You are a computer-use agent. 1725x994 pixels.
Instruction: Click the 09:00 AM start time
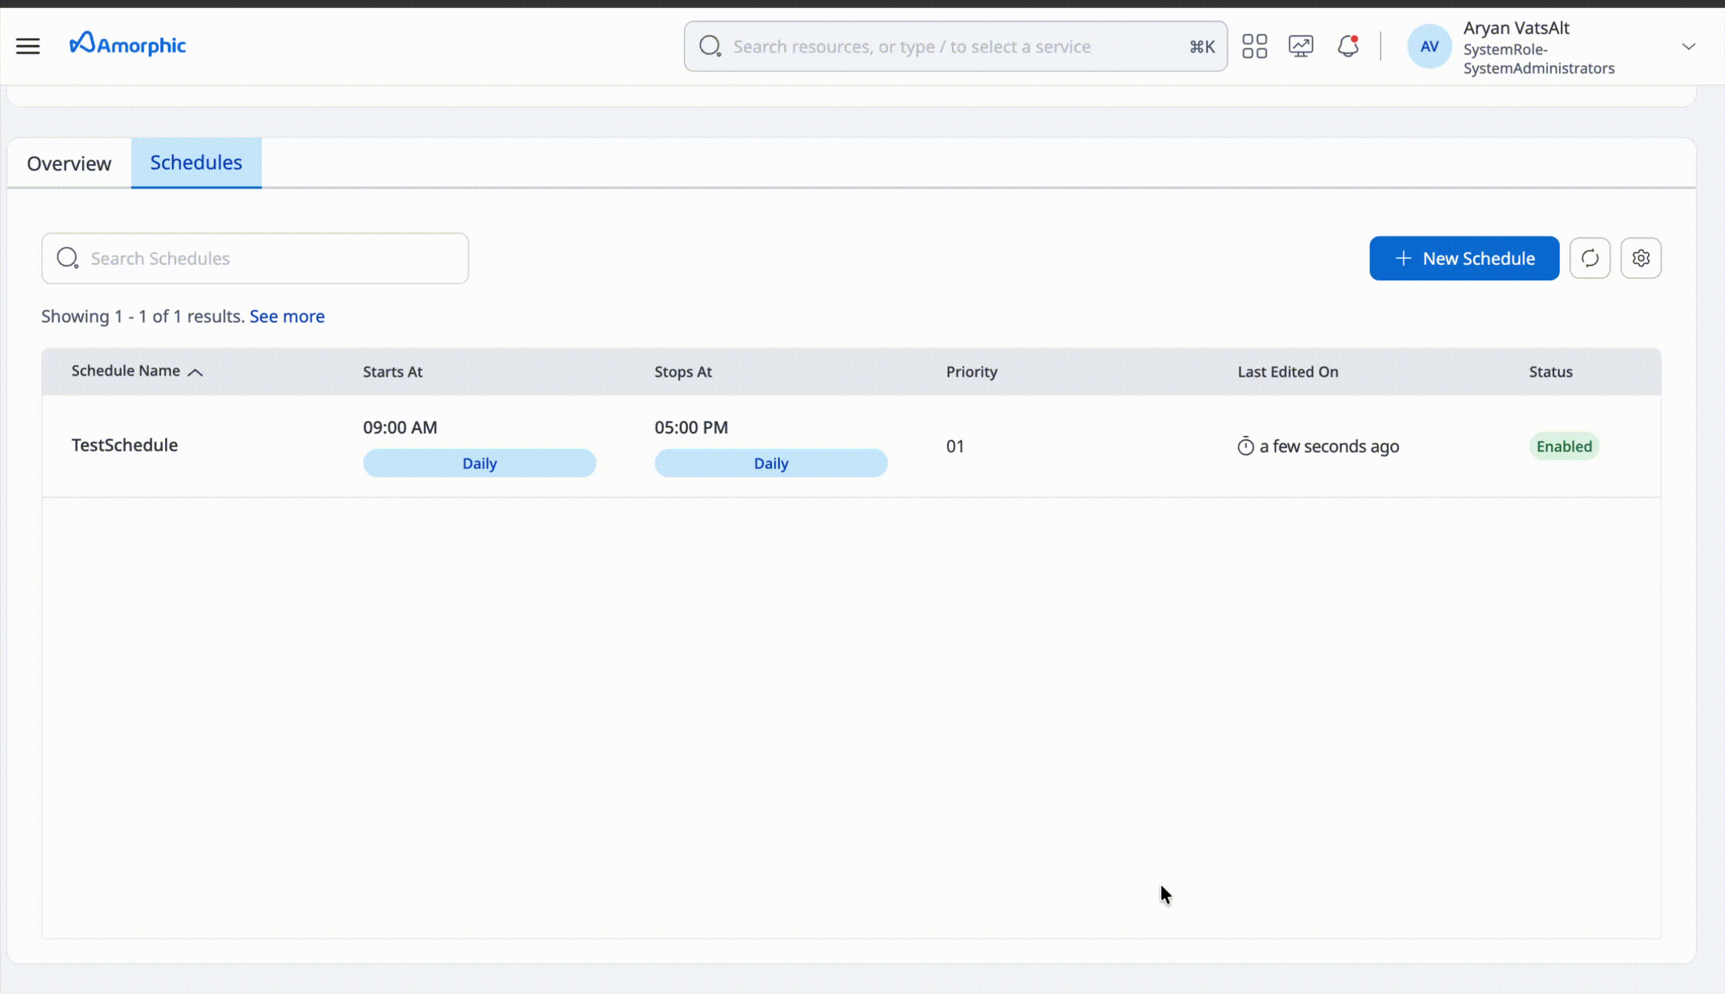(x=400, y=427)
